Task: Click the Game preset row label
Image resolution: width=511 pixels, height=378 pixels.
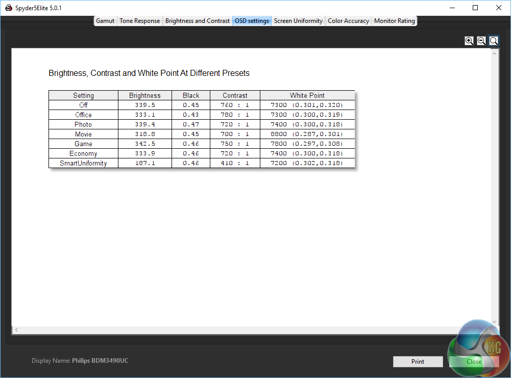Action: coord(83,144)
